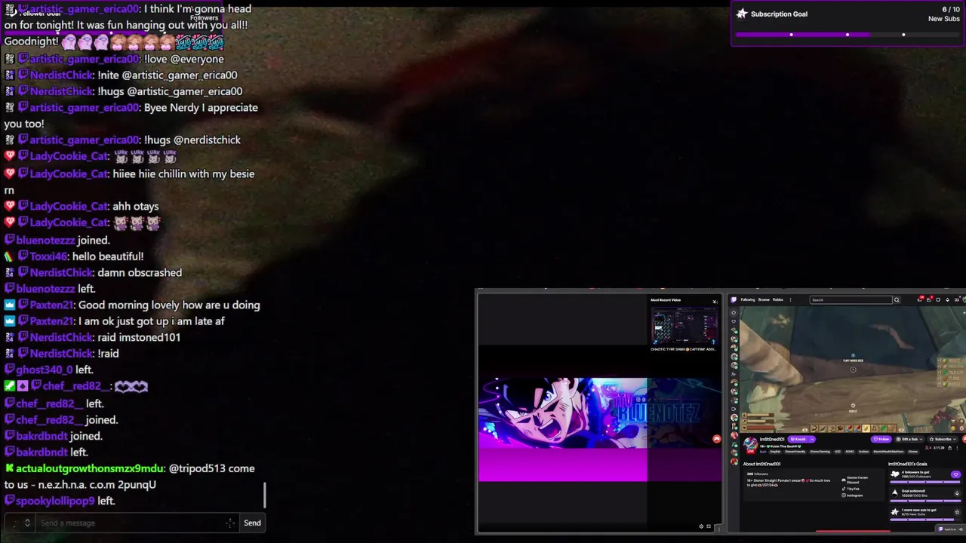Click the 'bluenotezzz joined.' chat line
The height and width of the screenshot is (543, 966).
click(x=57, y=240)
